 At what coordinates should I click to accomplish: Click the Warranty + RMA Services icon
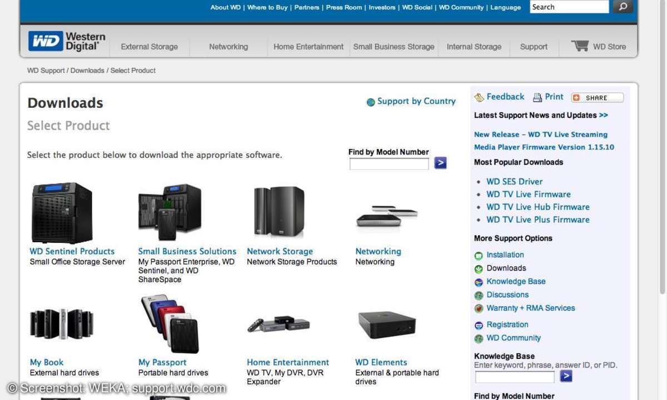[x=479, y=309]
